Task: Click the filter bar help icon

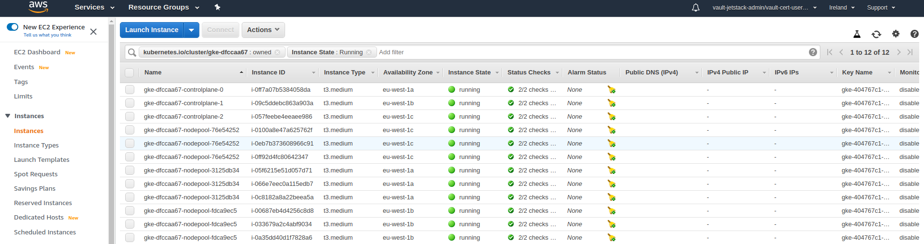Action: pyautogui.click(x=813, y=52)
